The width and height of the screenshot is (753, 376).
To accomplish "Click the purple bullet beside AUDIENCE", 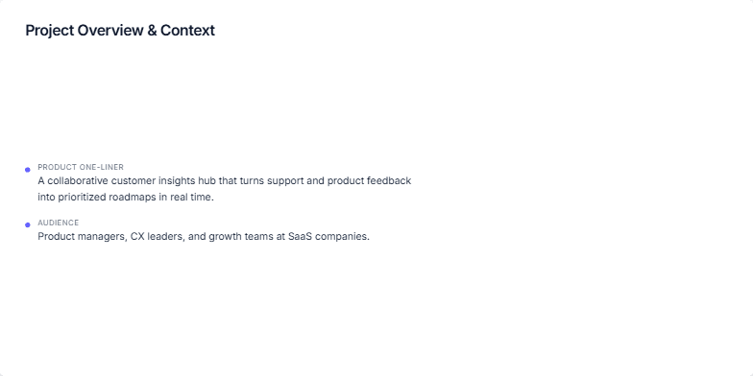I will [x=27, y=224].
